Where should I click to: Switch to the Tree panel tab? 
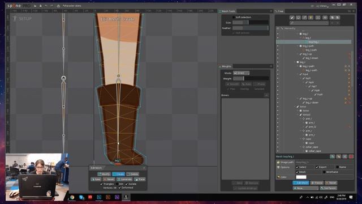pos(279,11)
